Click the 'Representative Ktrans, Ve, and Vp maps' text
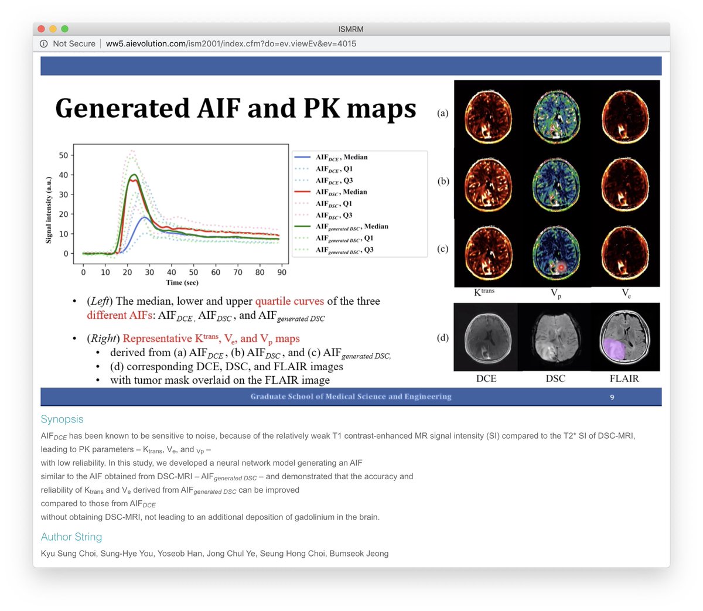 click(x=211, y=339)
